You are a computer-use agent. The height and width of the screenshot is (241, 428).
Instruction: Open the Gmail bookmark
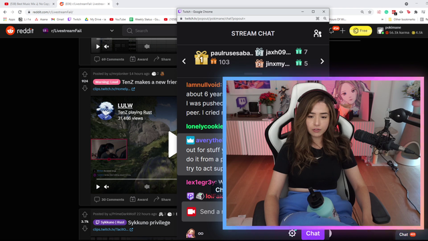pos(58,19)
